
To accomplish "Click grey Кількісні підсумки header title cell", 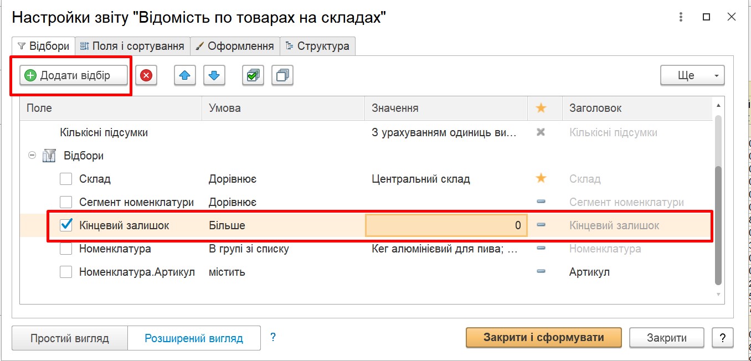I will point(613,133).
